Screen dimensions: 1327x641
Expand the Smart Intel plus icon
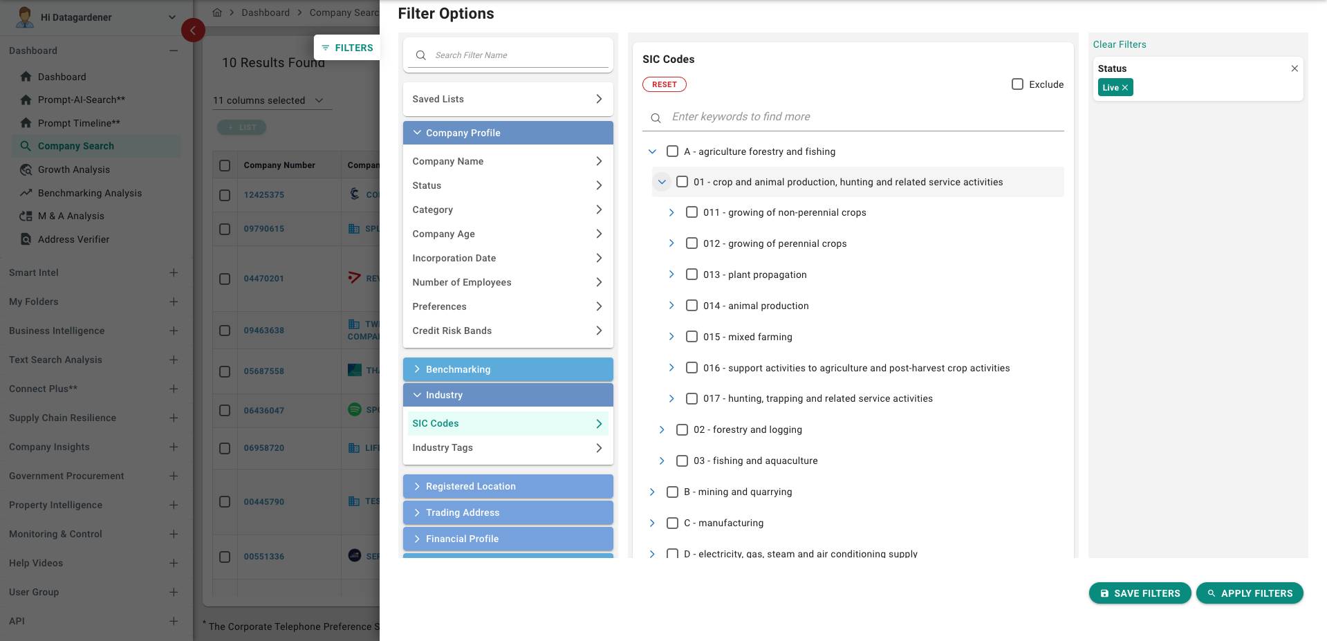point(174,272)
